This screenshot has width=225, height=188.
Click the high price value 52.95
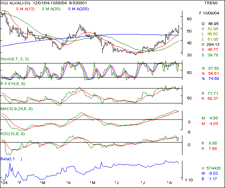click(213, 29)
